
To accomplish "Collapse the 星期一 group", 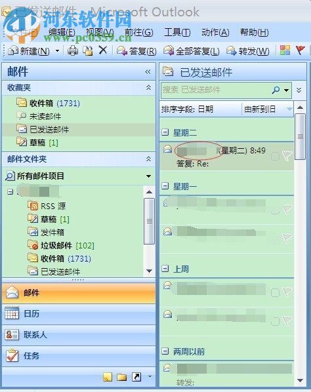I will 165,186.
